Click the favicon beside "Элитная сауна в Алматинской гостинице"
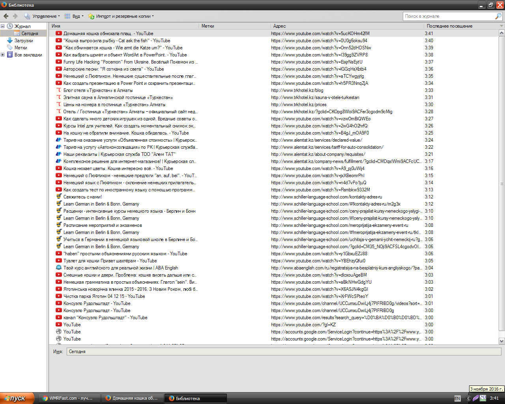This screenshot has height=404, width=505. 59,97
